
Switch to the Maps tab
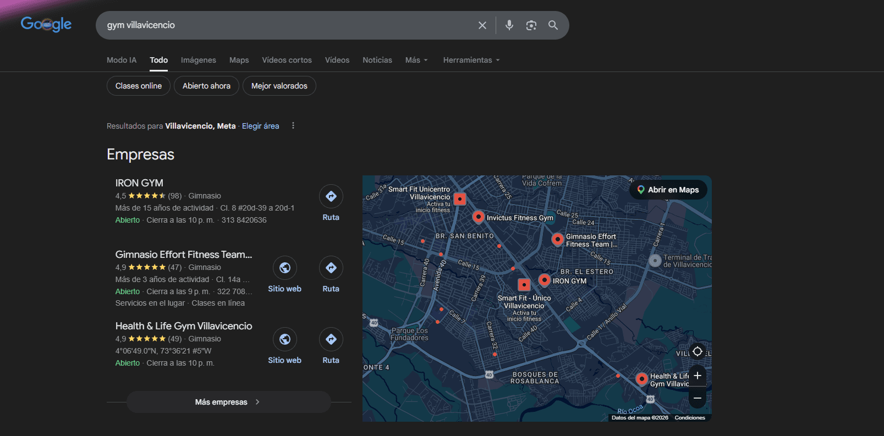click(239, 60)
